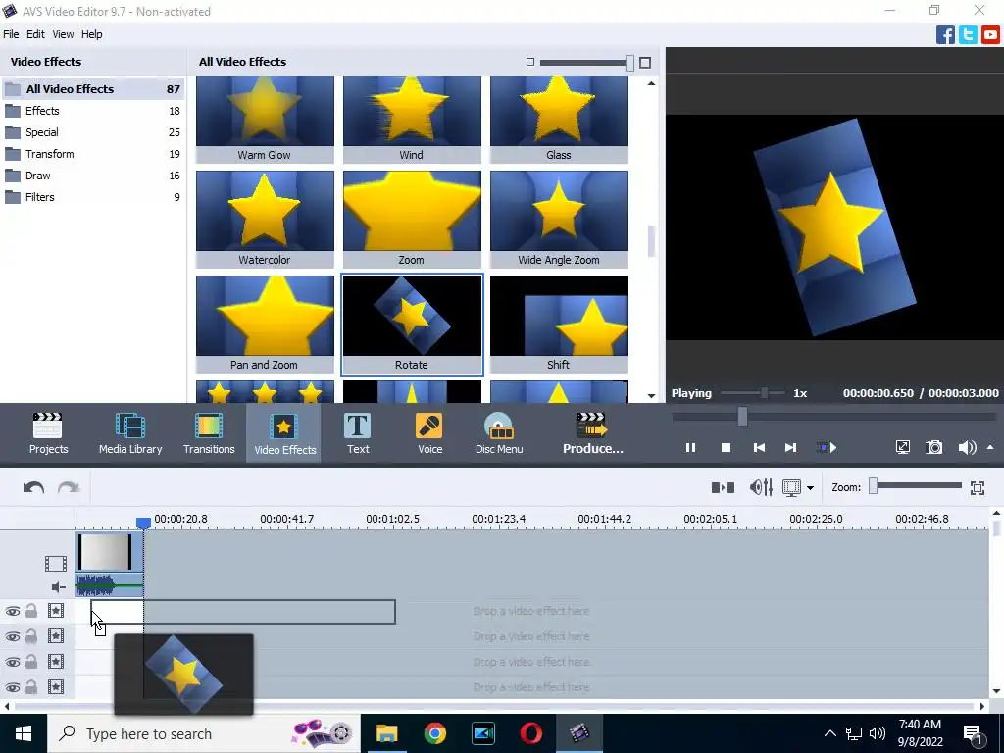Click the Produce... button

click(x=592, y=433)
